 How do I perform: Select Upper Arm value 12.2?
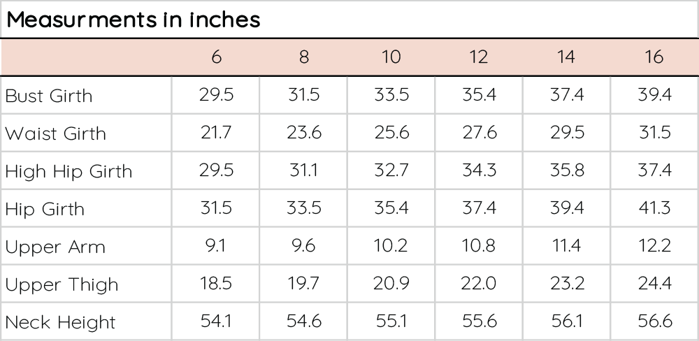[x=654, y=246]
